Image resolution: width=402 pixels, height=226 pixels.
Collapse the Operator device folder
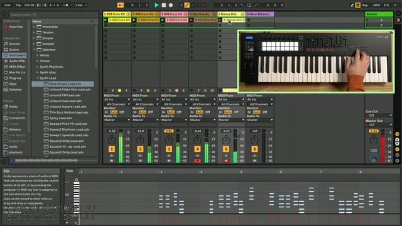coord(34,50)
